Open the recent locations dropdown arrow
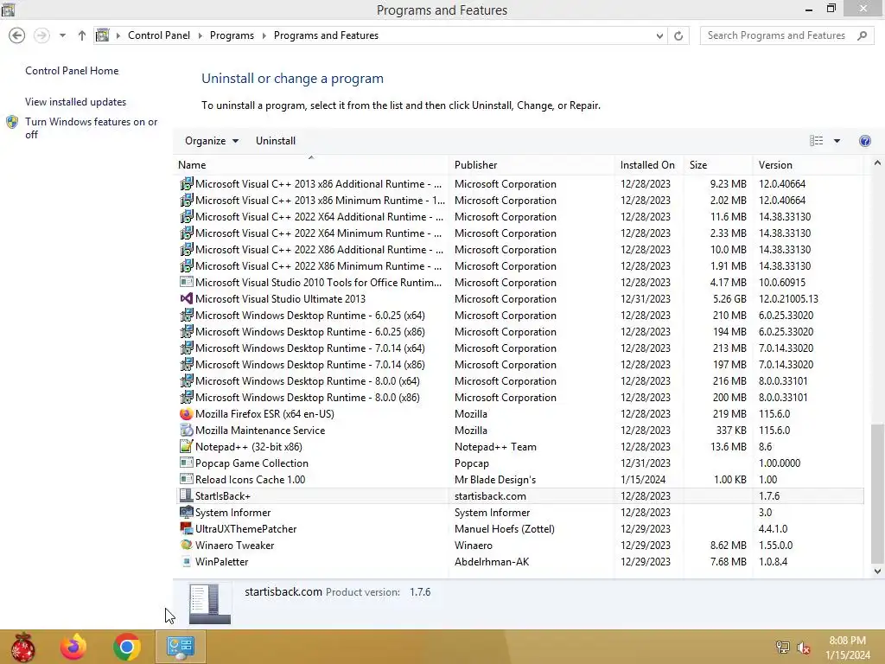 click(x=62, y=35)
